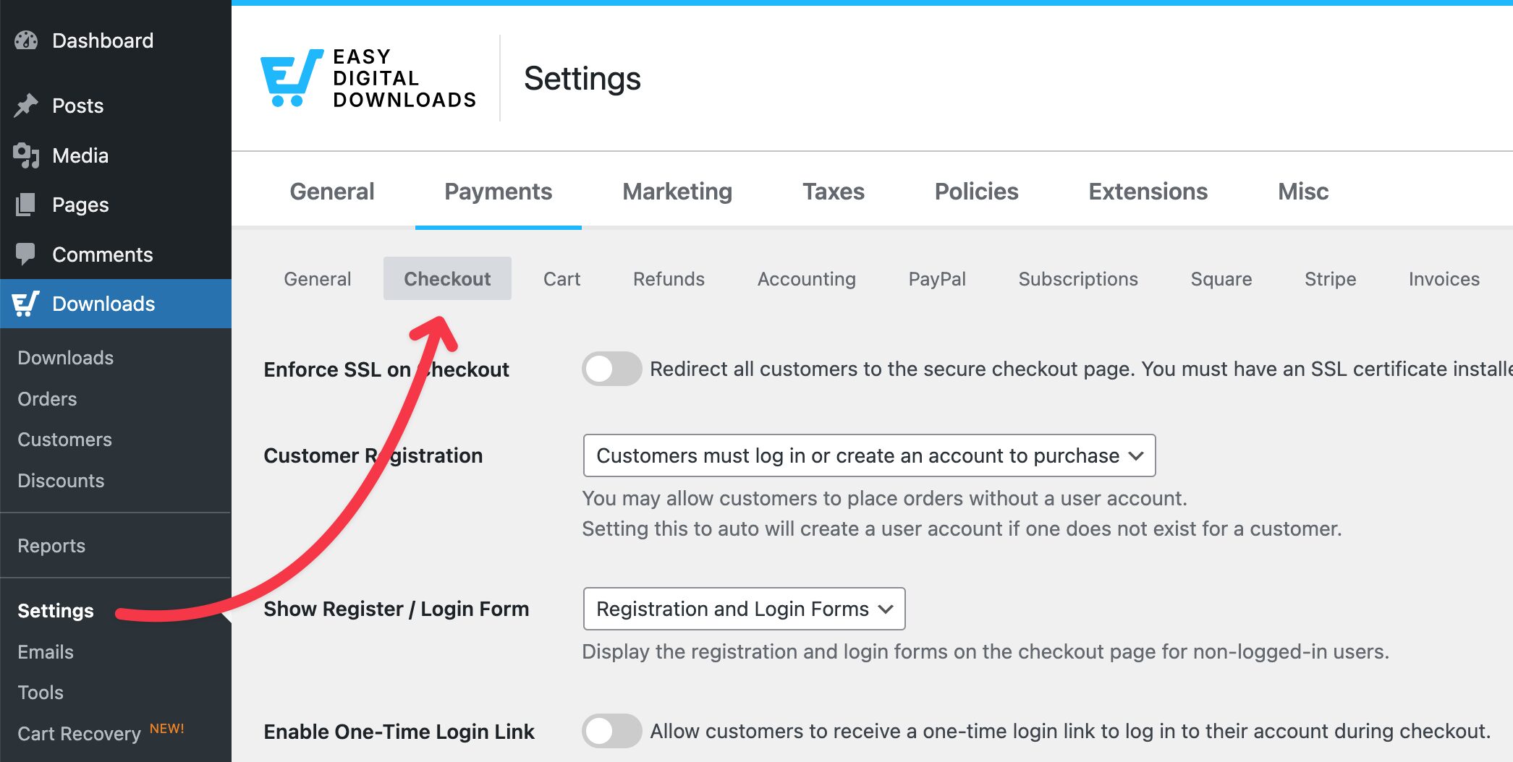Open the Settings submenu link
1513x762 pixels.
point(56,611)
